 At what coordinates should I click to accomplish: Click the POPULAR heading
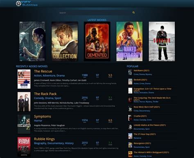[x=133, y=66]
